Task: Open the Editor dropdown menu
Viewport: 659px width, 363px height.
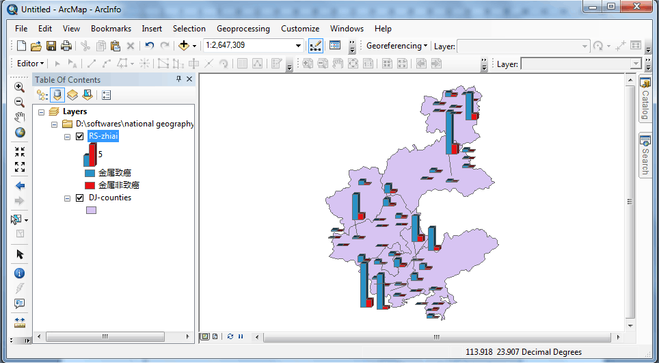Action: pyautogui.click(x=31, y=64)
